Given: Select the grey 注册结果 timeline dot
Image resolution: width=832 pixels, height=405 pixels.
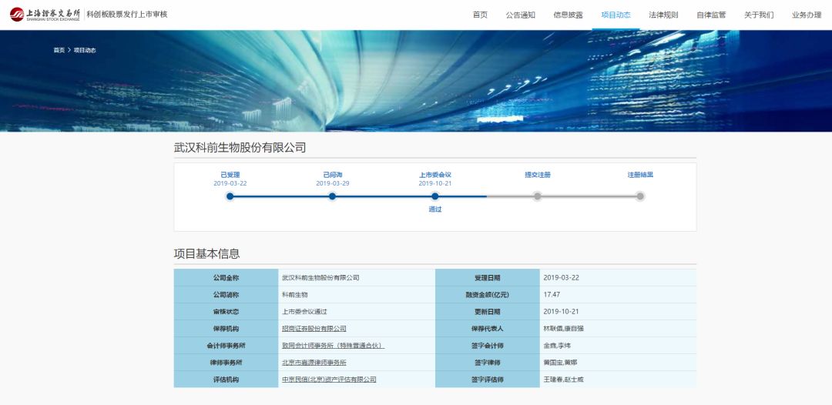Looking at the screenshot, I should pyautogui.click(x=640, y=196).
